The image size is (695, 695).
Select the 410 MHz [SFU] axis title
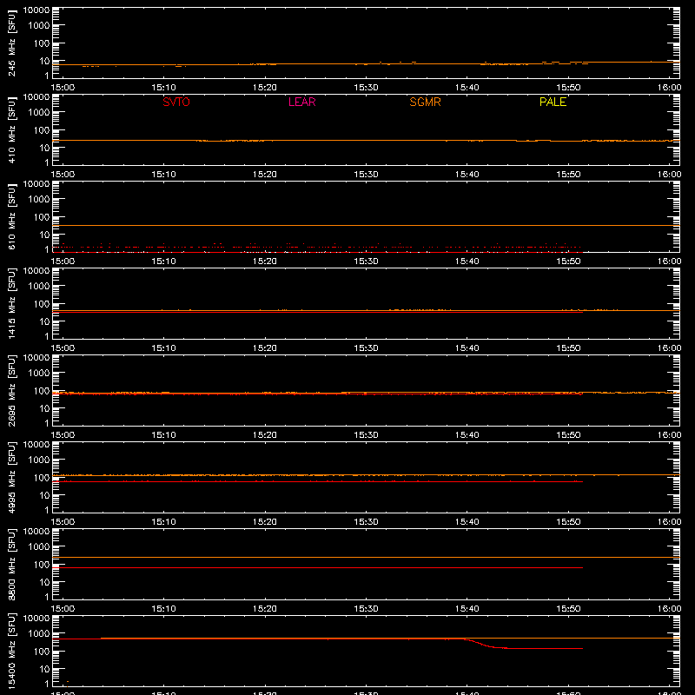[11, 129]
